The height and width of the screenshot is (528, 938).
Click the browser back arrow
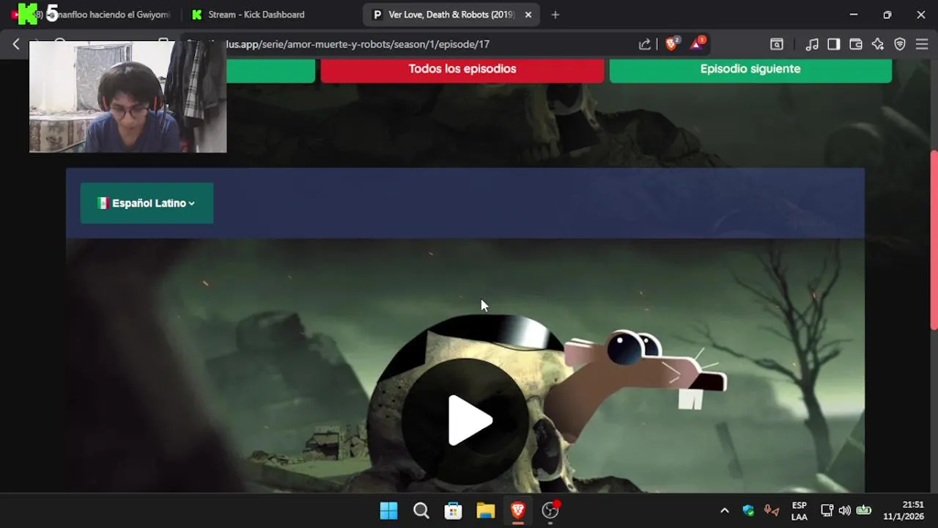(16, 44)
